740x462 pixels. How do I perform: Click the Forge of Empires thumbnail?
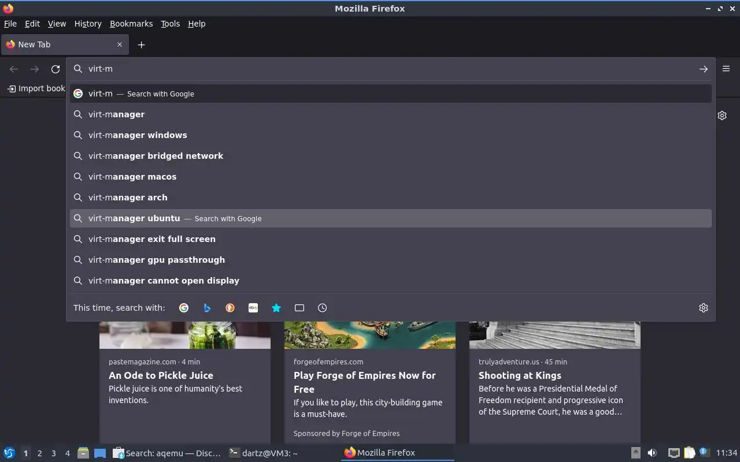click(x=370, y=335)
